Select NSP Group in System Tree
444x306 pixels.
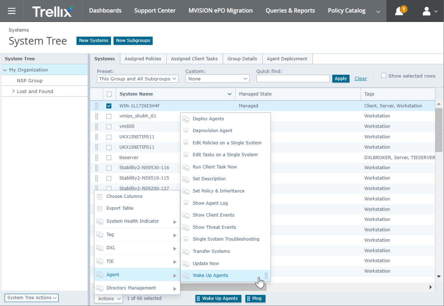(x=30, y=81)
